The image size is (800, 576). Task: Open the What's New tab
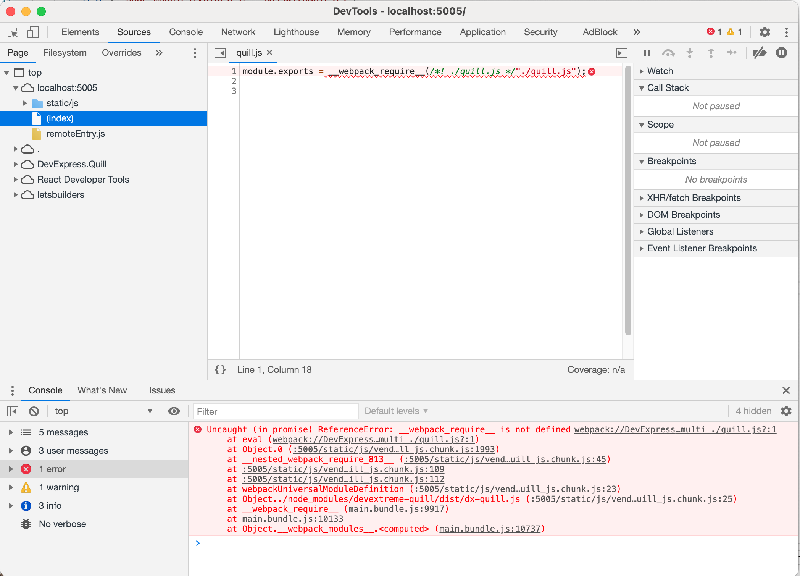[x=102, y=390]
